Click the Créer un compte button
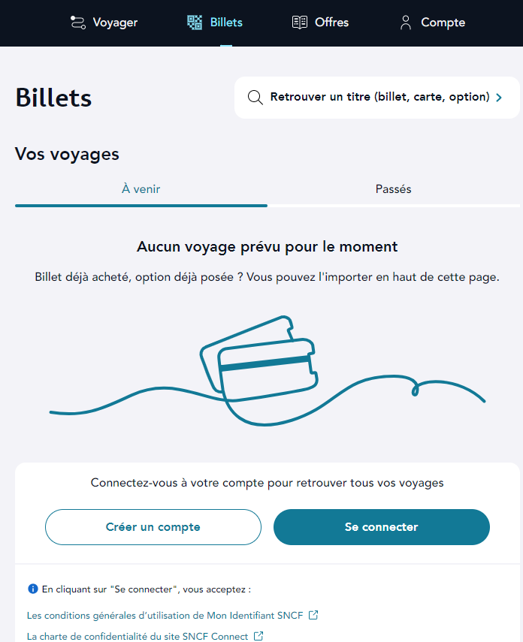The image size is (523, 642). tap(153, 527)
